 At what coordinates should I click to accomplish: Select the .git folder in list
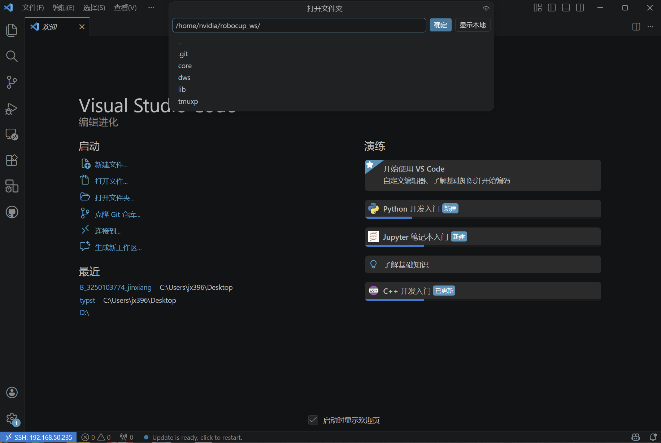(331, 54)
